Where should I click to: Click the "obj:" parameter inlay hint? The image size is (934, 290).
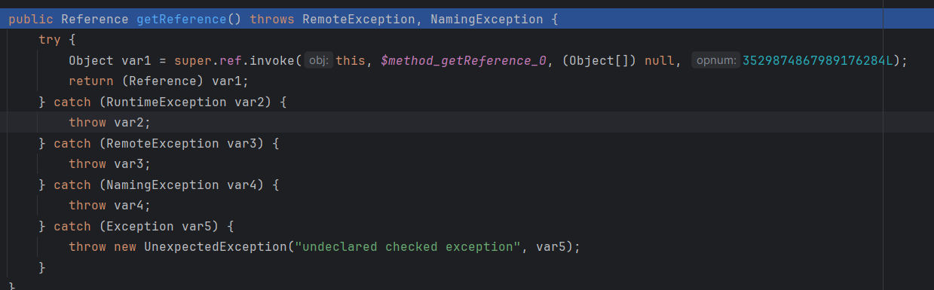point(318,60)
